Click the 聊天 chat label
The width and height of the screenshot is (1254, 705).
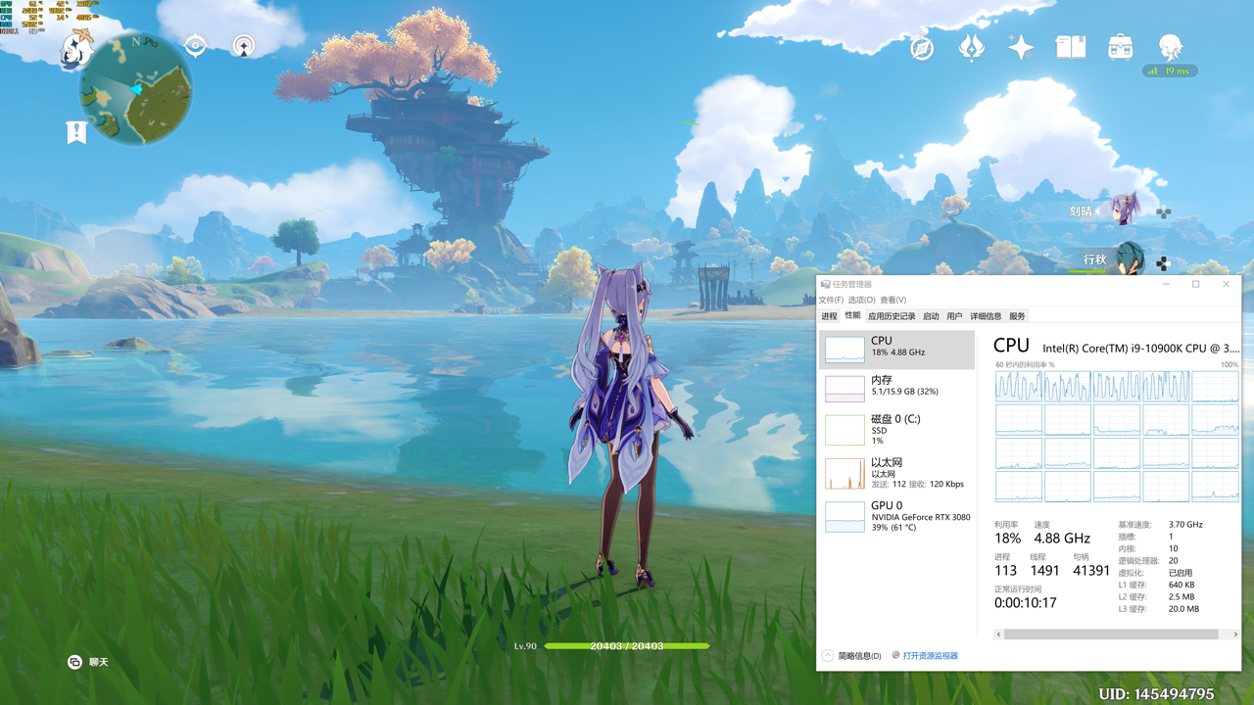click(99, 663)
